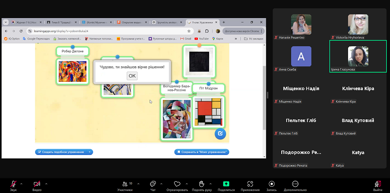The image size is (390, 193).
Task: Select Анна Скиба's avatar tile
Action: pos(301,56)
